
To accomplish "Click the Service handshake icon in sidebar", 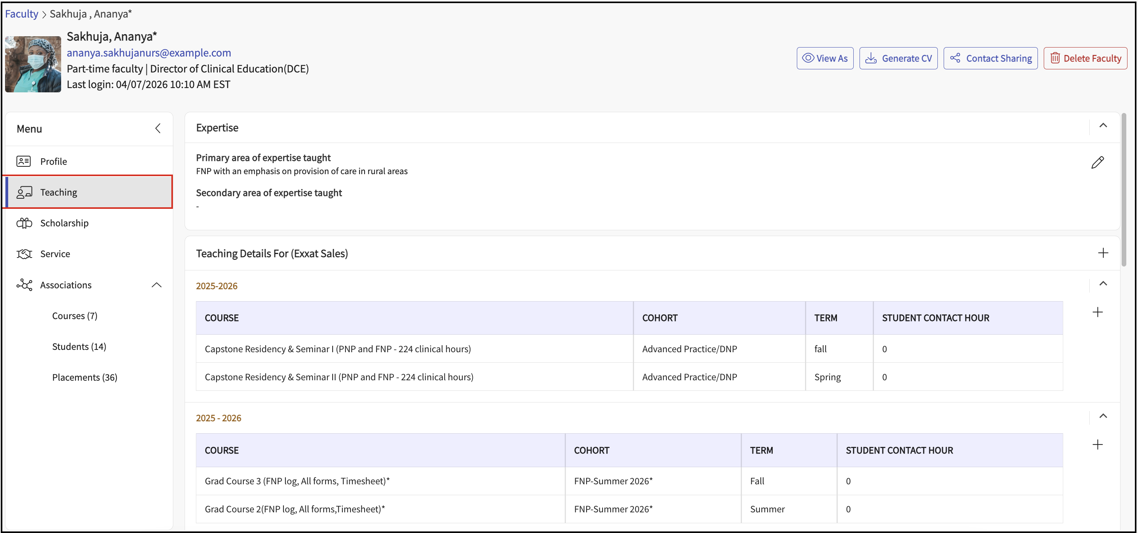I will 24,254.
